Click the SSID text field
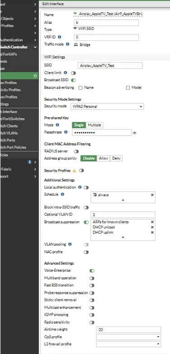170x354 pixels. [110, 66]
